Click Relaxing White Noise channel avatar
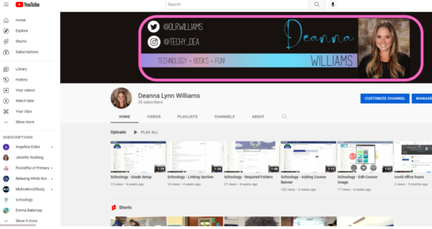432x229 pixels. pyautogui.click(x=6, y=179)
